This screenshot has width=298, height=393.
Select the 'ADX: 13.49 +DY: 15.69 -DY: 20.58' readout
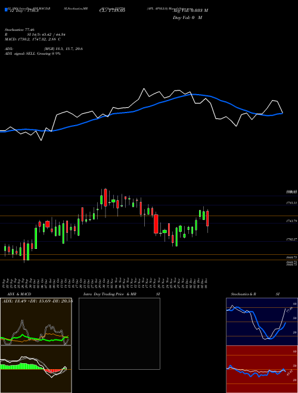[37, 301]
